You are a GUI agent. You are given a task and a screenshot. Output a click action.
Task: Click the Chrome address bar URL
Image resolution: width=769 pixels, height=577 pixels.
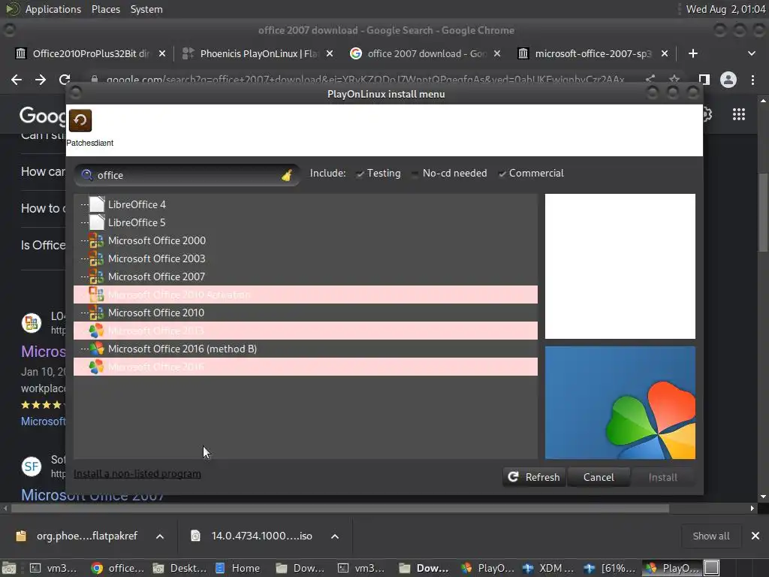[x=365, y=80]
